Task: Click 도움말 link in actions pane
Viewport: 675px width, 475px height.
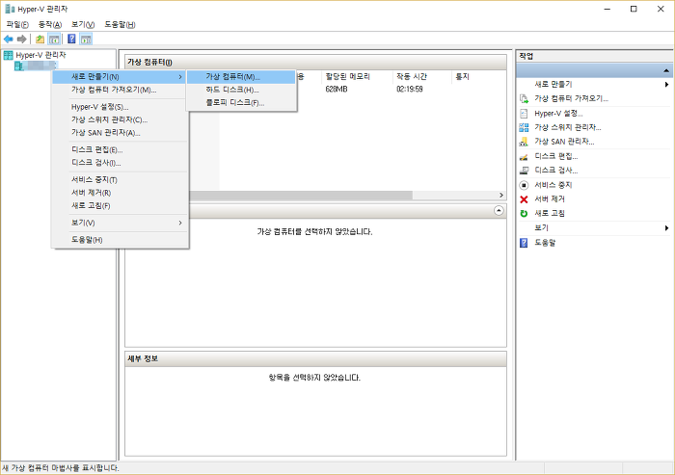Action: pos(545,243)
